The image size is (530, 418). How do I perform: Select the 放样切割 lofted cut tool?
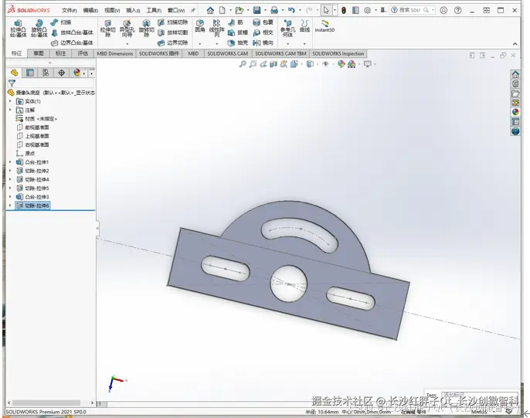click(173, 32)
